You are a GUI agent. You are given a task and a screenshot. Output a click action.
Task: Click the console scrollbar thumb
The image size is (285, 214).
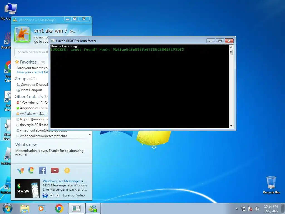click(231, 53)
